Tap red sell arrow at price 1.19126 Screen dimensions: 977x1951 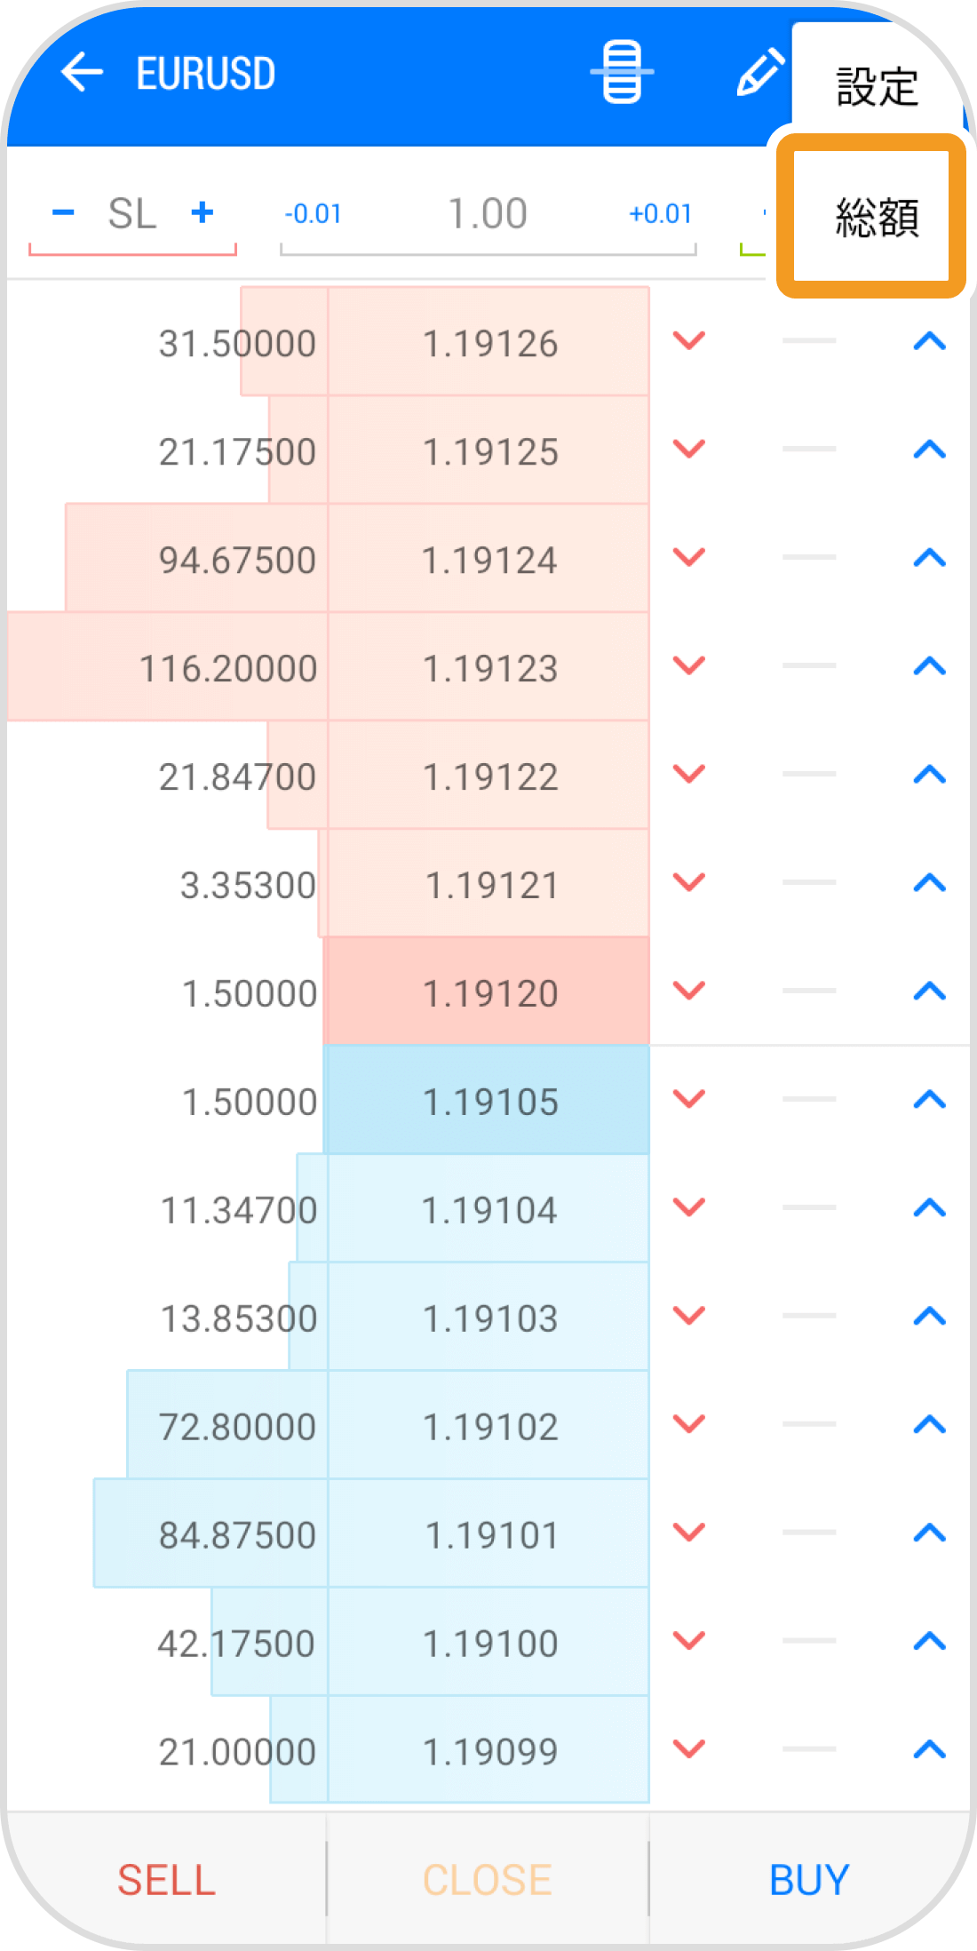click(688, 341)
